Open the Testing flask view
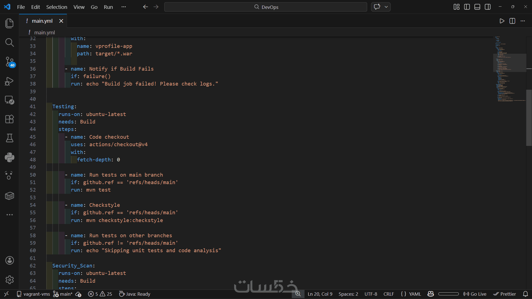Screen dimensions: 532x299 9,138
